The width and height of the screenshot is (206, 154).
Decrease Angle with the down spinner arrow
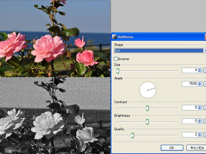pyautogui.click(x=199, y=85)
